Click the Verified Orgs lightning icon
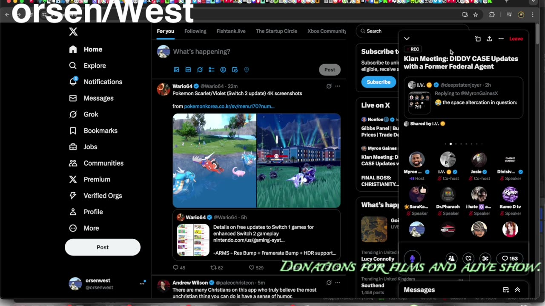Screen dimensions: 545x306 point(73,195)
